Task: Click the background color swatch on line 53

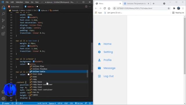Action: pyautogui.click(x=34, y=62)
